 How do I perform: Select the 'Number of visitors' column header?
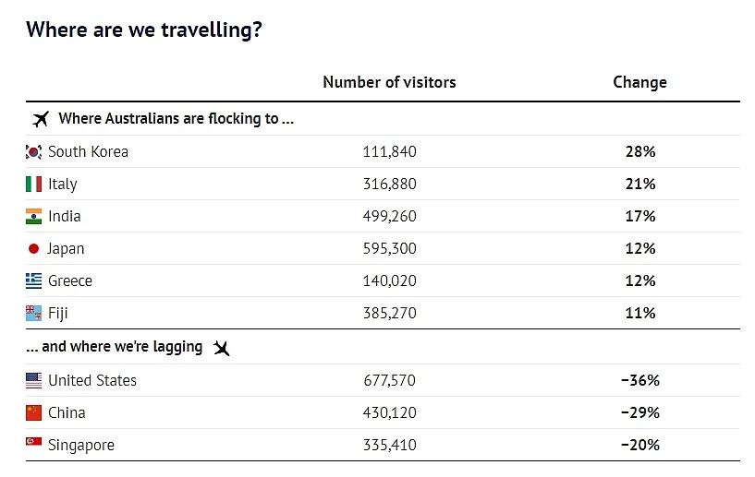pyautogui.click(x=389, y=82)
